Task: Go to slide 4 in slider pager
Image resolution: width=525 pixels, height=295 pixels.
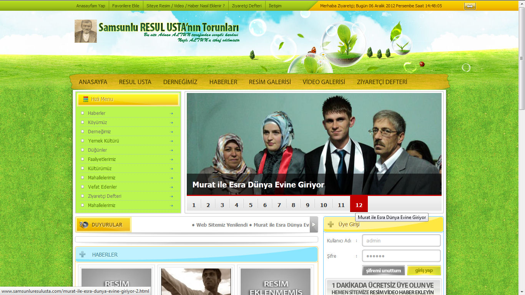Action: (236, 204)
